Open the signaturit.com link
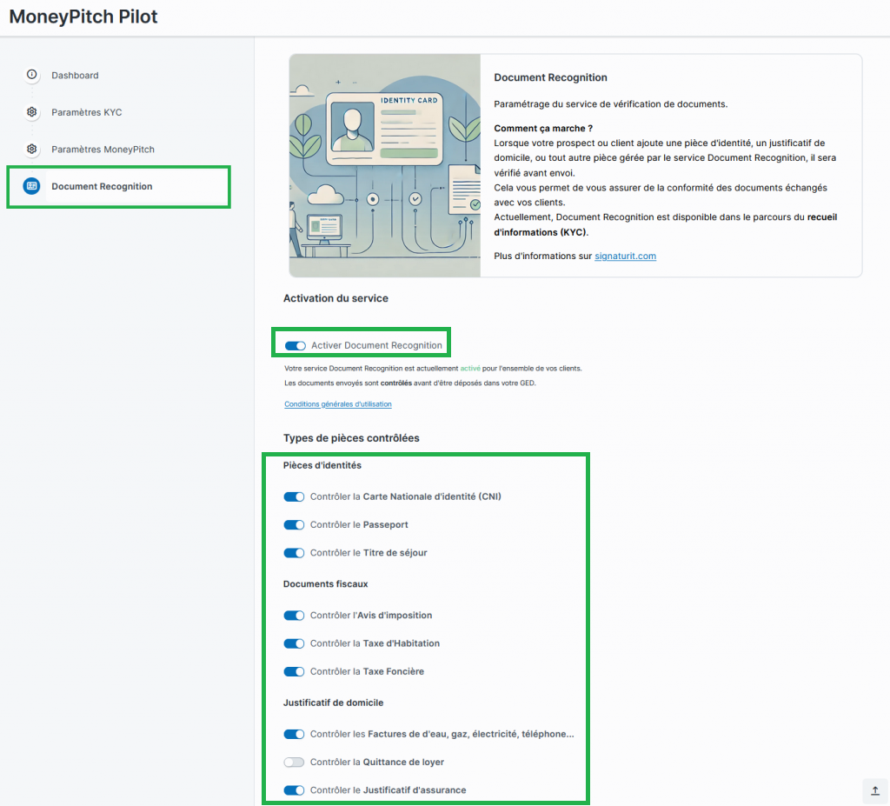The image size is (890, 806). pyautogui.click(x=625, y=256)
